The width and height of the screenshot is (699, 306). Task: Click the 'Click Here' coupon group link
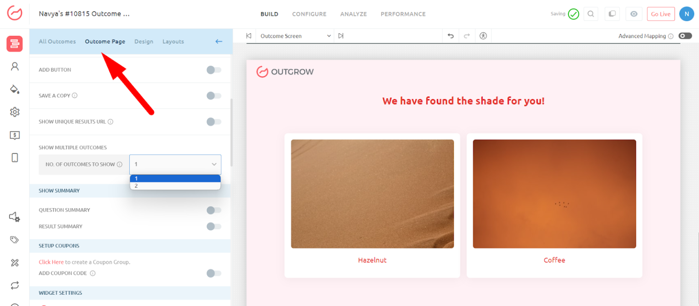[x=51, y=262]
